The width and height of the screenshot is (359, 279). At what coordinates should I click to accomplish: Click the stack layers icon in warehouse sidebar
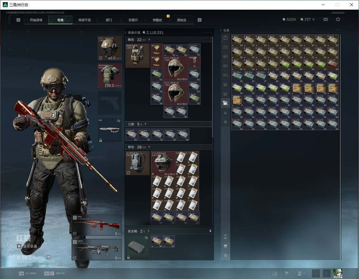pyautogui.click(x=226, y=246)
